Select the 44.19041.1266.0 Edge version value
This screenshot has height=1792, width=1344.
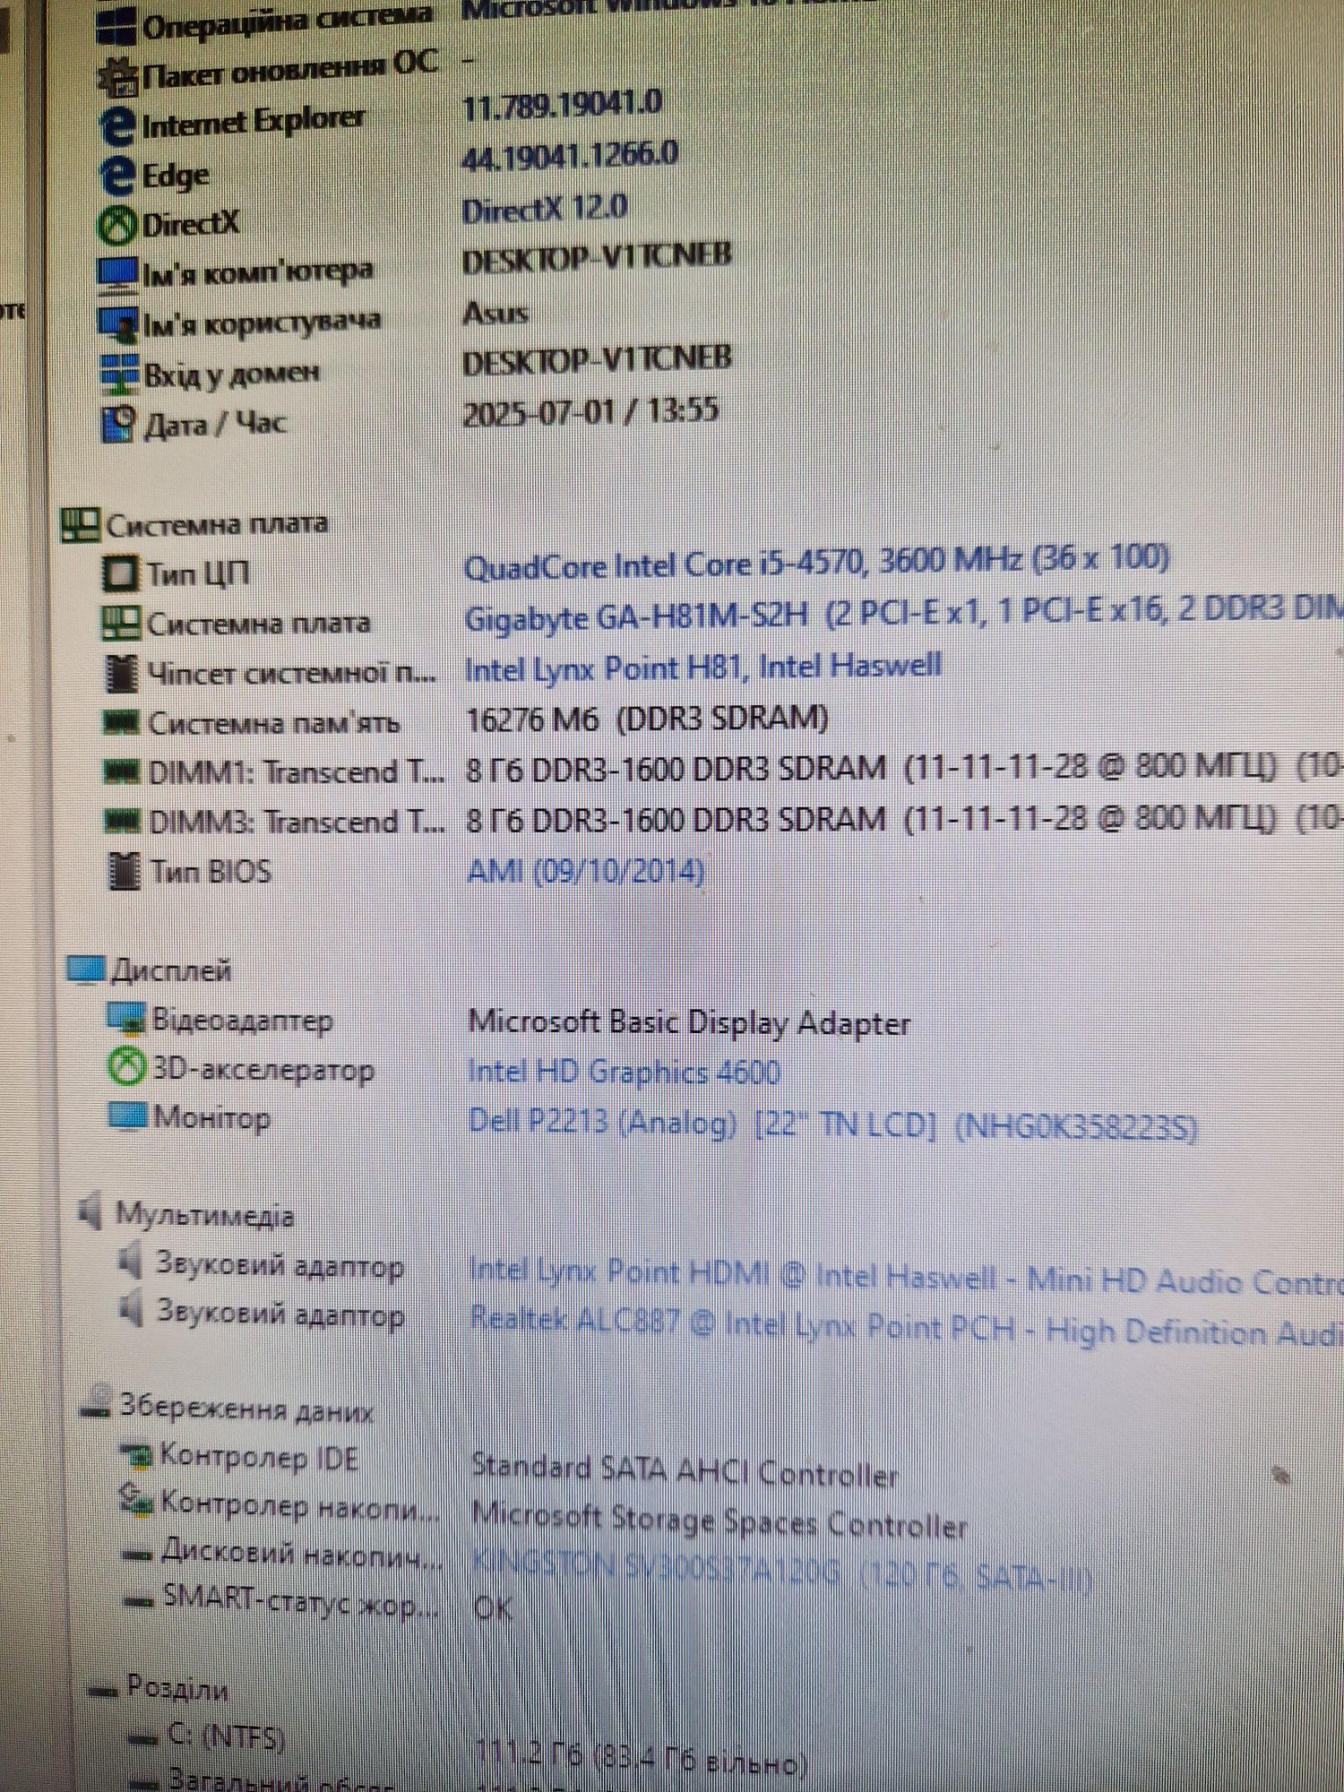click(569, 157)
